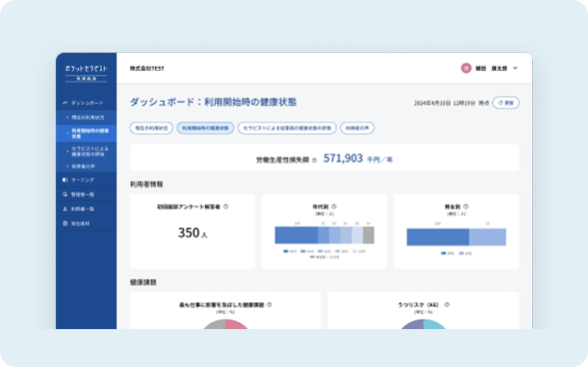This screenshot has height=367, width=588.
Task: Click the document icon at sidebar bottom
Action: (x=65, y=223)
